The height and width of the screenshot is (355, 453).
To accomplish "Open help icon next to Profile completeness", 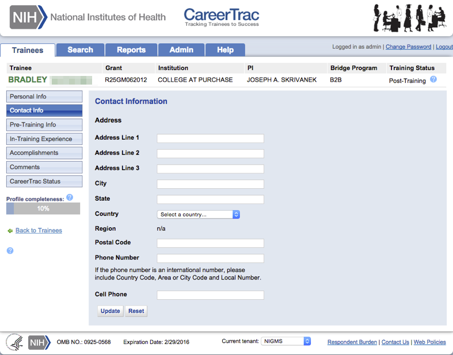I will [70, 197].
